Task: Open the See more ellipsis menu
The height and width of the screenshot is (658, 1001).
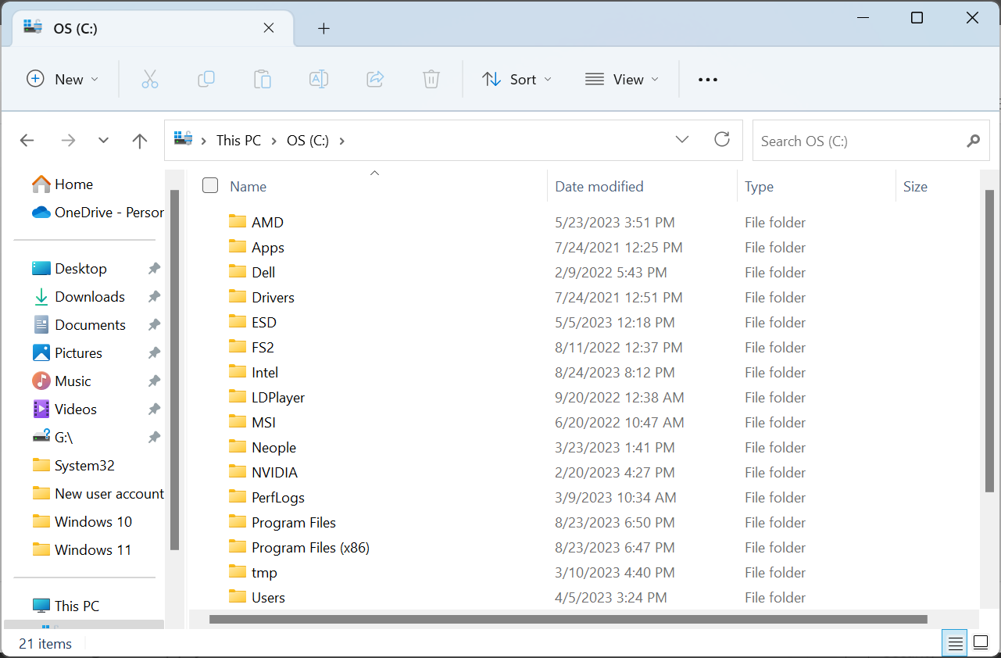Action: coord(707,79)
